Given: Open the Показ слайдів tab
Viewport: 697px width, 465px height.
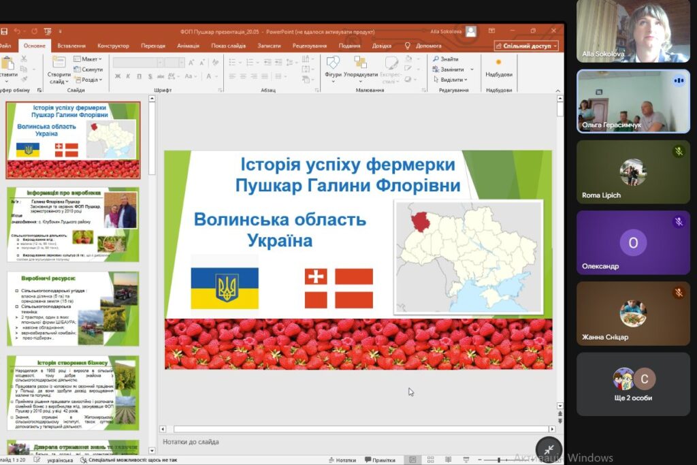Looking at the screenshot, I should [229, 46].
